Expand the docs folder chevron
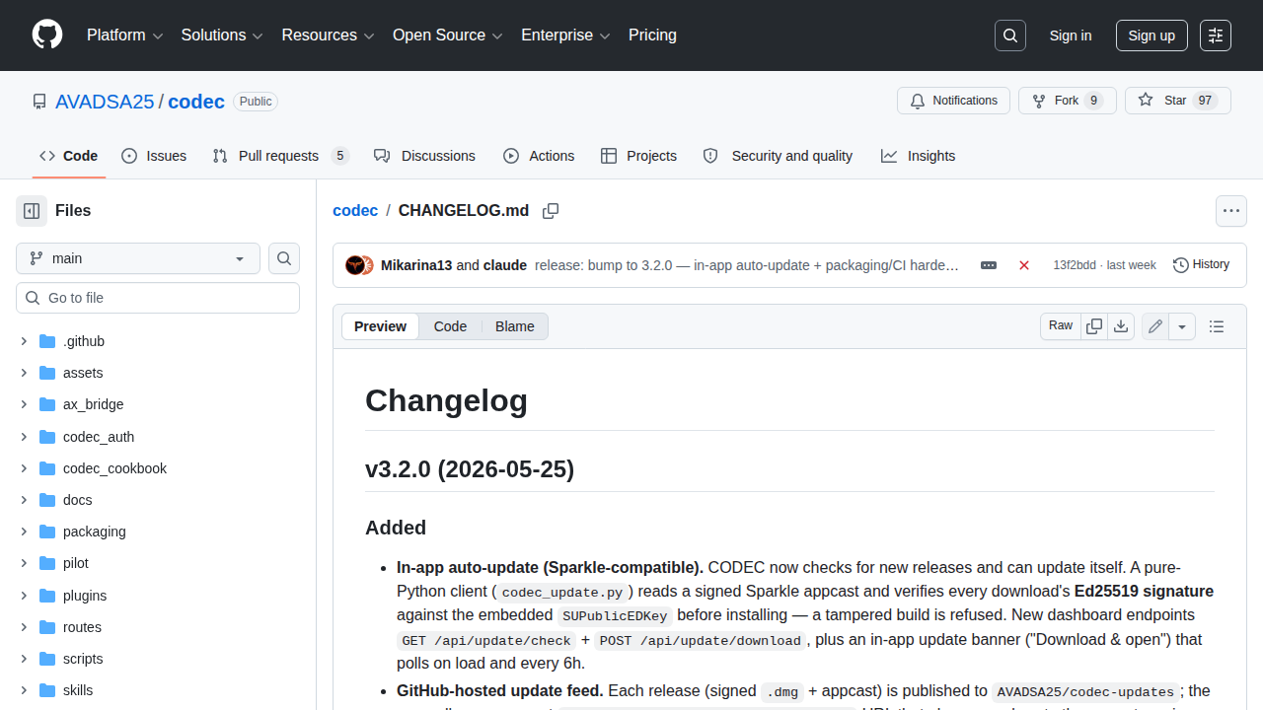The width and height of the screenshot is (1263, 710). (x=24, y=500)
